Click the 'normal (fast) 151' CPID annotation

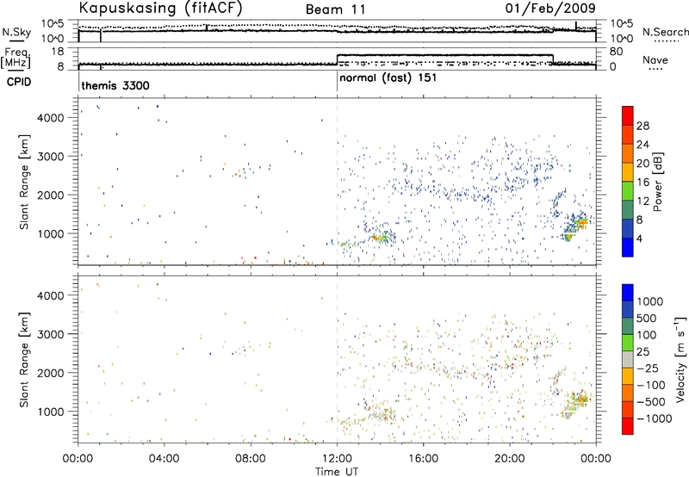coord(388,78)
